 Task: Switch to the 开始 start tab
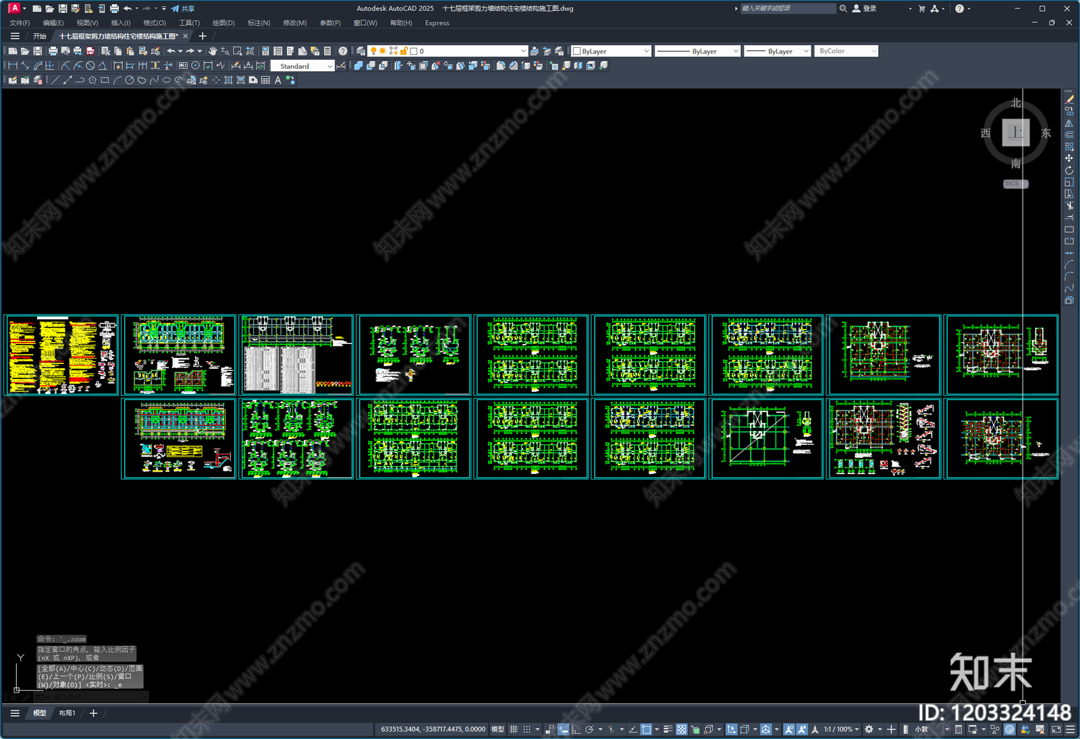pyautogui.click(x=40, y=36)
